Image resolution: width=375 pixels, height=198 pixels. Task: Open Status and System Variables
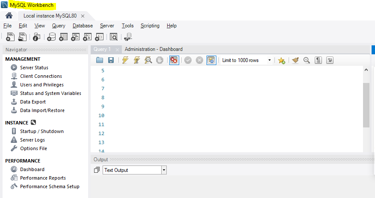[50, 93]
